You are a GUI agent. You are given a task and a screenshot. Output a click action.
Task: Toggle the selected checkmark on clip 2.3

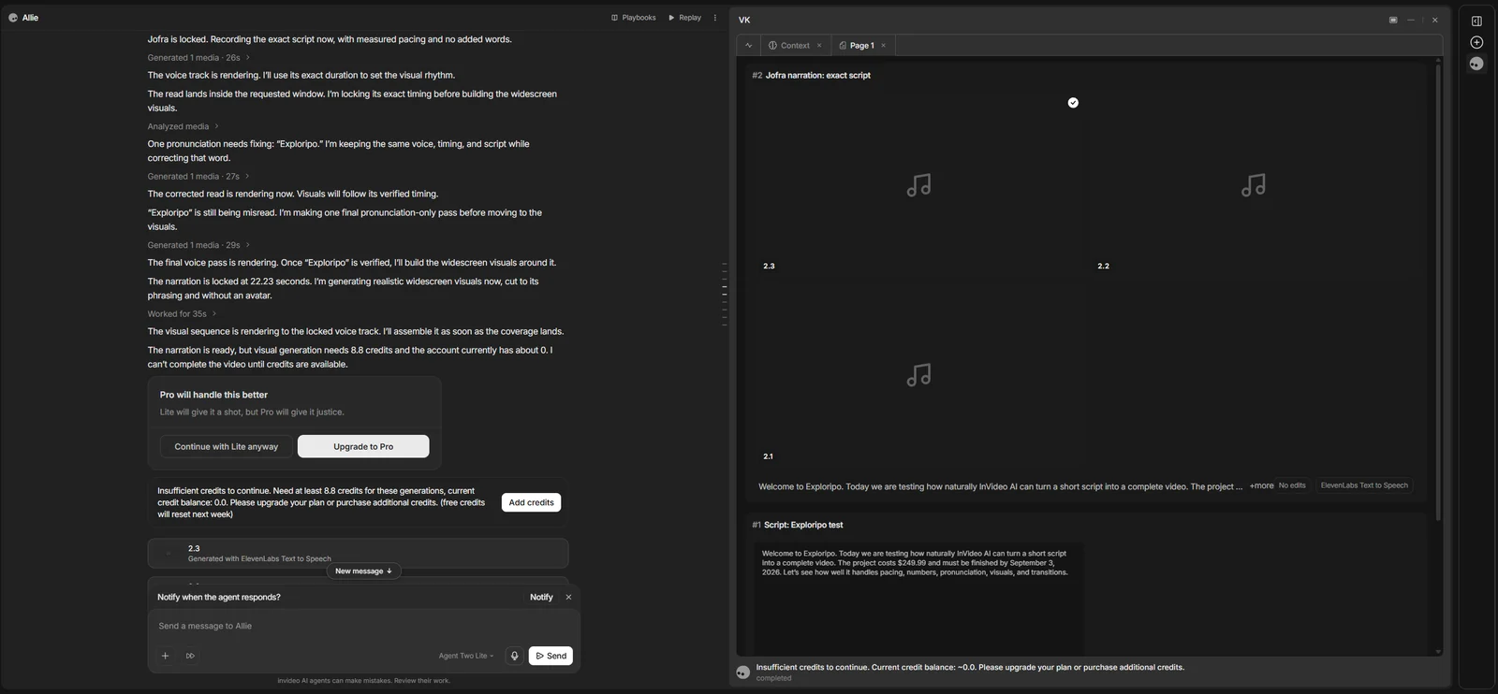click(x=1073, y=103)
